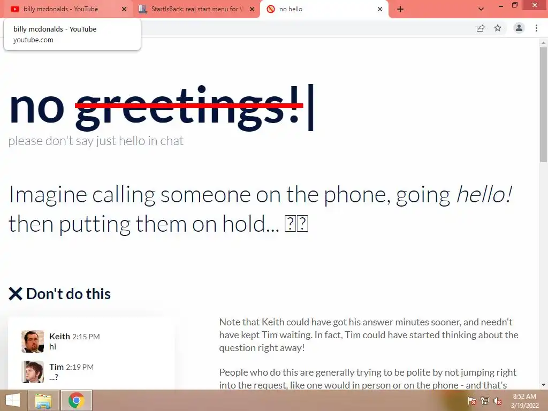Image resolution: width=548 pixels, height=411 pixels.
Task: Click the page's vertical scrollbar thumb
Action: pyautogui.click(x=543, y=104)
